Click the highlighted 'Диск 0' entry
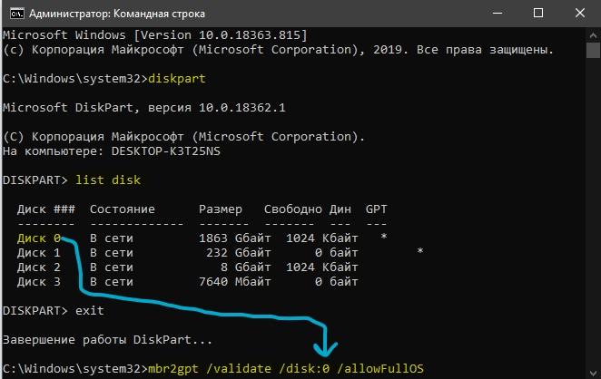Image resolution: width=601 pixels, height=379 pixels. pos(39,238)
